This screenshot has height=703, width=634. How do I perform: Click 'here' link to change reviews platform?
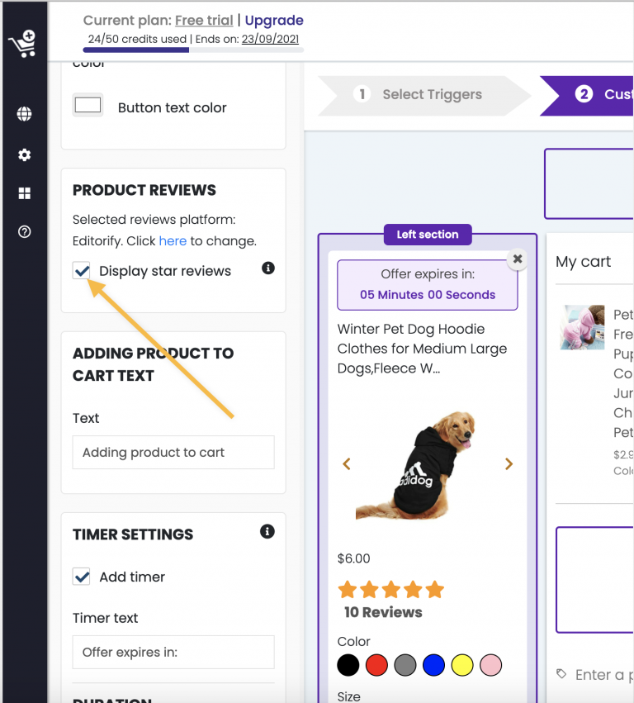(x=173, y=241)
